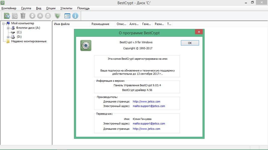Sort by Имя файла column header
The image size is (268, 150).
pyautogui.click(x=71, y=24)
